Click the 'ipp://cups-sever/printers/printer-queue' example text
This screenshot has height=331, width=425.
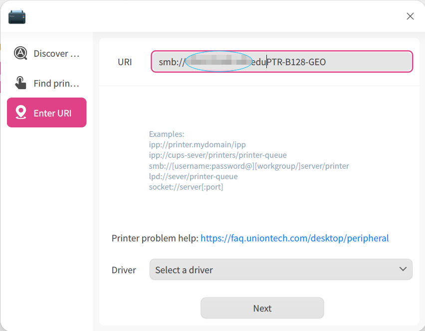(217, 155)
